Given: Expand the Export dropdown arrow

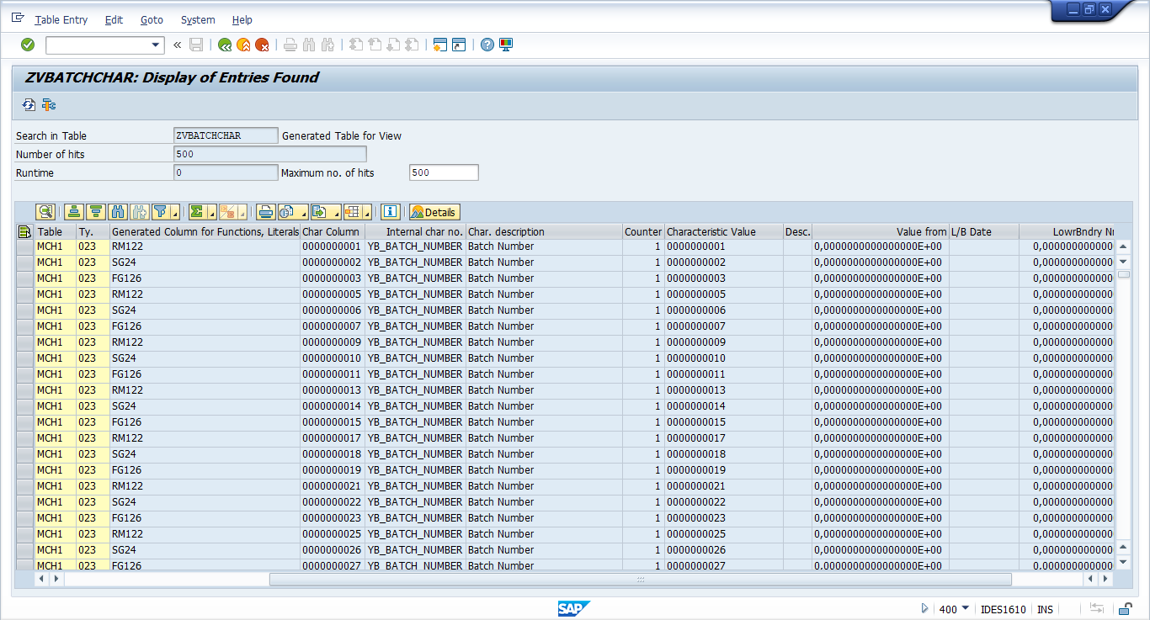Looking at the screenshot, I should tap(335, 212).
